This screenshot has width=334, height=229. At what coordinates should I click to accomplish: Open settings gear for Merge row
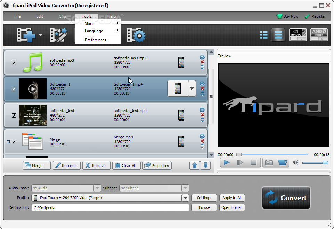click(x=202, y=136)
